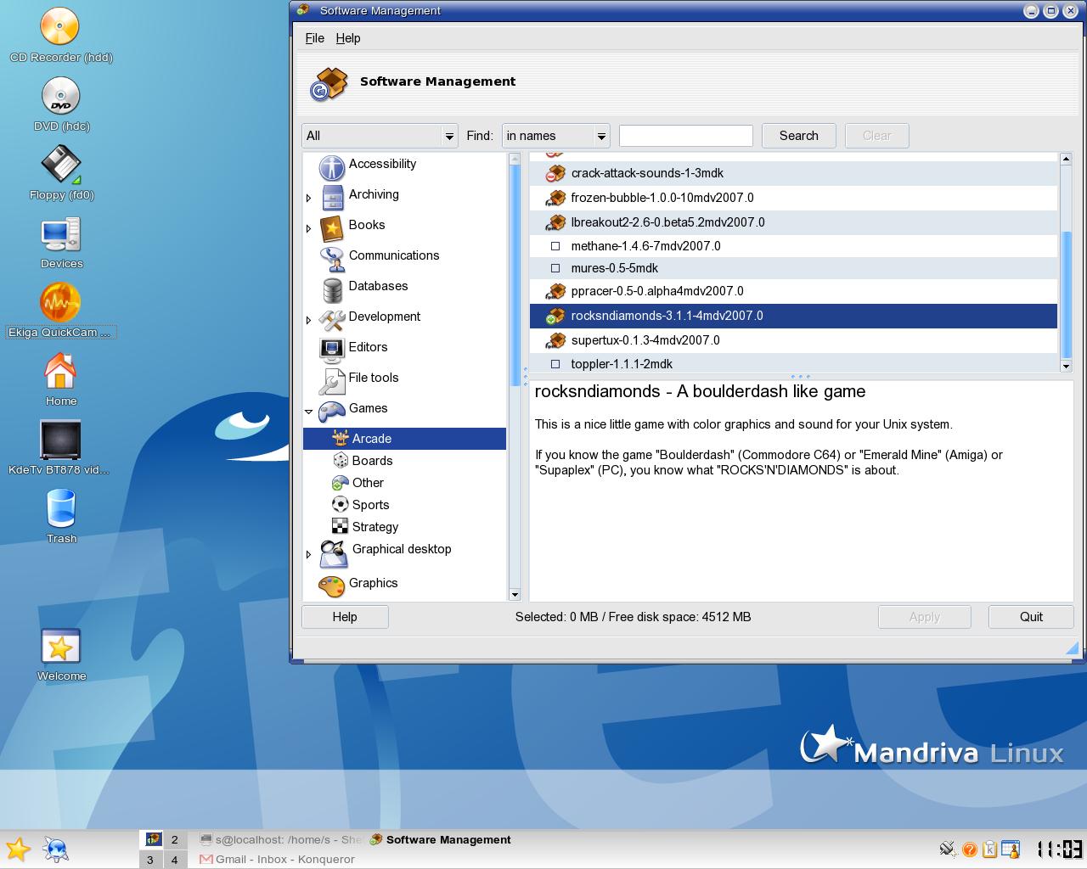Open the 'in names' Find dropdown
This screenshot has width=1087, height=869.
coord(556,136)
